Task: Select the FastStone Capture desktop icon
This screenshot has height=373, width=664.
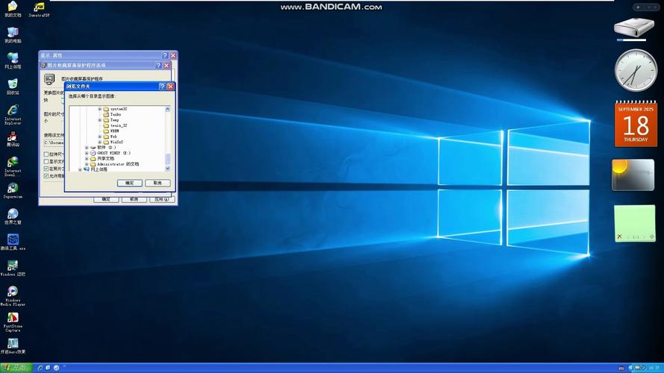Action: [13, 322]
